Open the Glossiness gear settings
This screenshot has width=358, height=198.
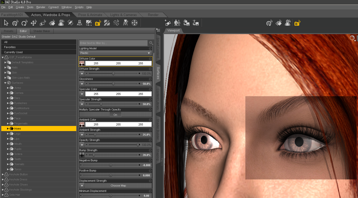(150, 79)
